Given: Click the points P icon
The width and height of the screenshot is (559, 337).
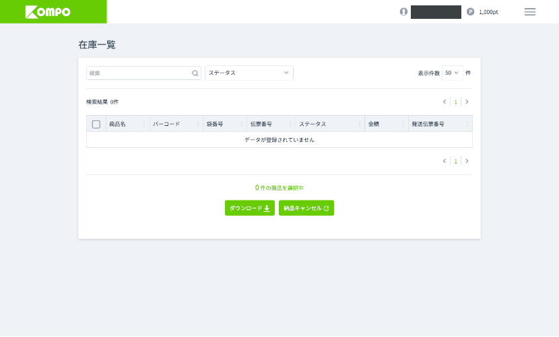Looking at the screenshot, I should pos(471,11).
